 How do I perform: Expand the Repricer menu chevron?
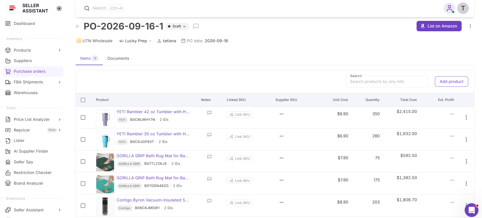60,130
